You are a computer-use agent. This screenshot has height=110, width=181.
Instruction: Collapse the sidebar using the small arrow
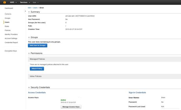[25, 11]
